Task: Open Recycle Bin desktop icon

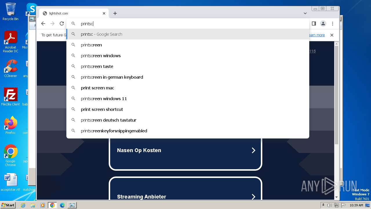Action: click(10, 12)
